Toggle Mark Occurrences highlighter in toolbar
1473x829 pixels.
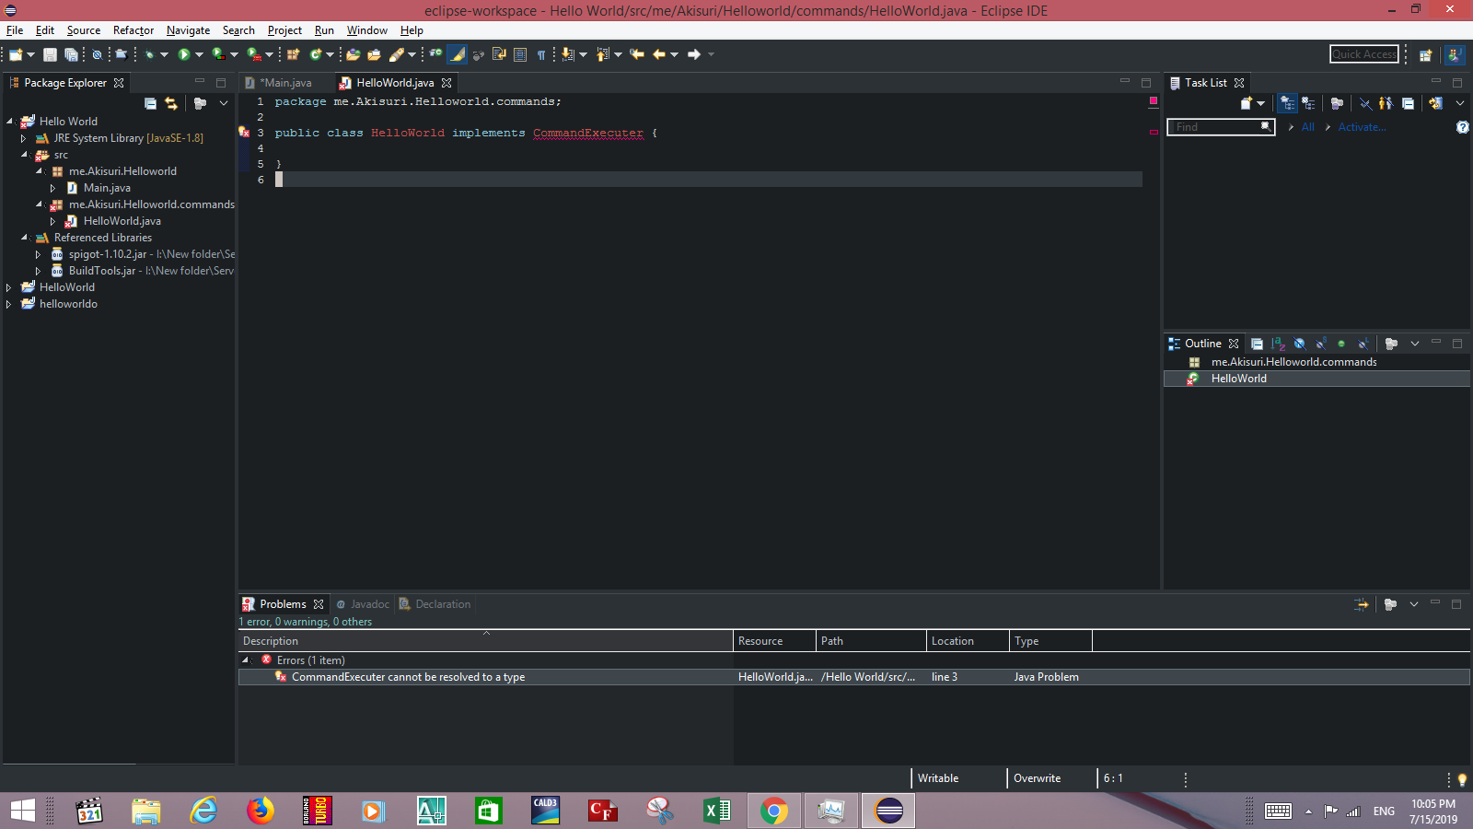point(458,55)
